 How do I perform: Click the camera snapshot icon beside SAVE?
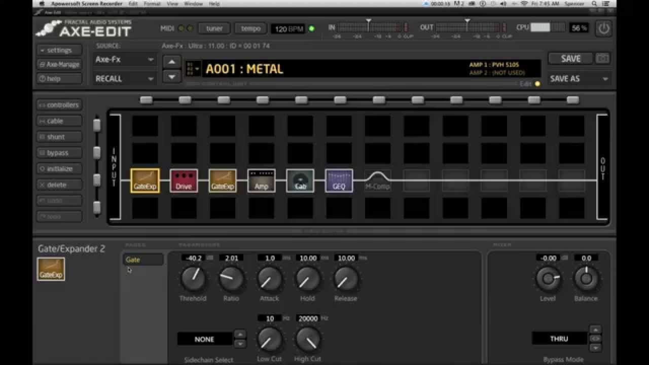point(602,59)
